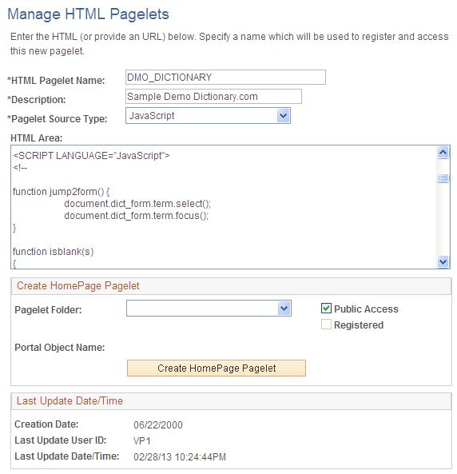
Task: Click the Manage HTML Pagelets page heading
Action: 88,14
